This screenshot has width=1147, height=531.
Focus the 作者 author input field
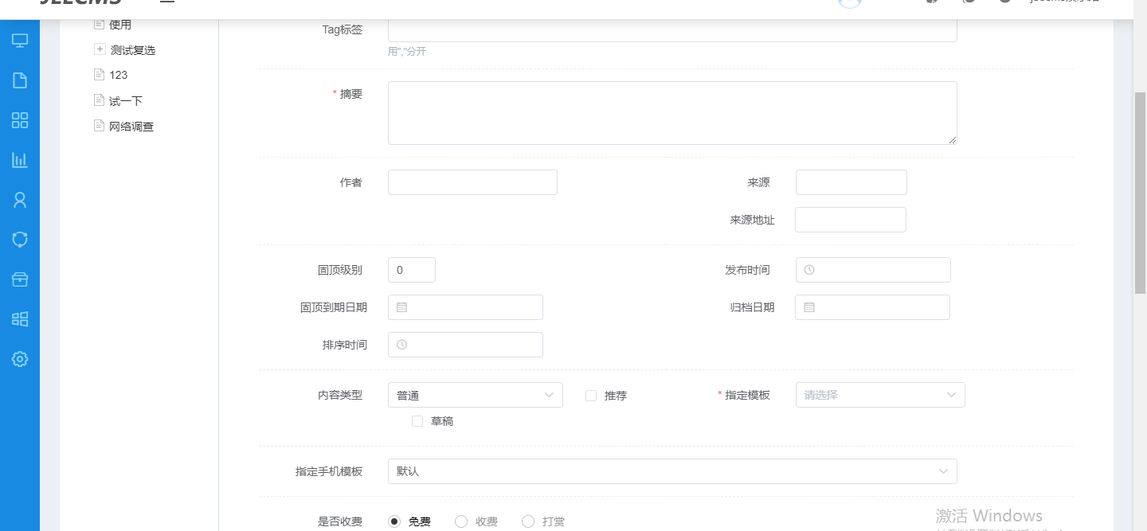(472, 182)
